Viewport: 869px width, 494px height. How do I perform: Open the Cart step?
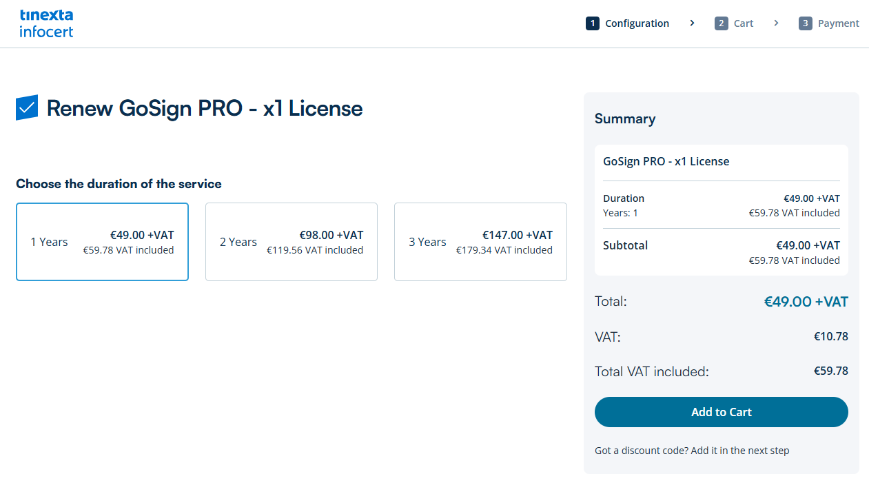[743, 23]
